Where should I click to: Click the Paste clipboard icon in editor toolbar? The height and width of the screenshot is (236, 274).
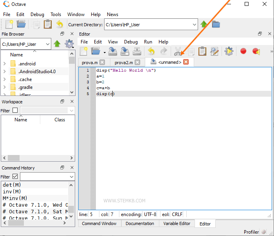(202, 51)
